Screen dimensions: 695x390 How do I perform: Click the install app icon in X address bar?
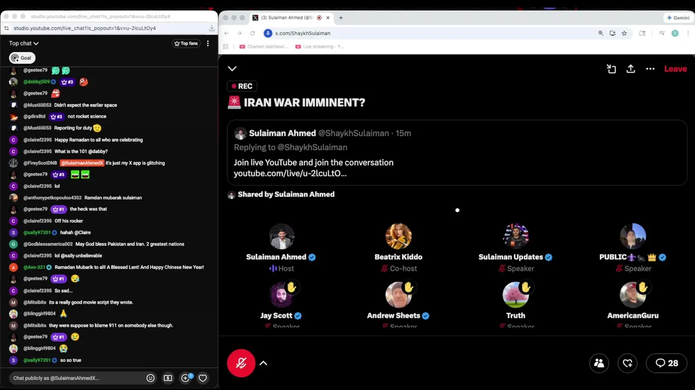coord(612,33)
